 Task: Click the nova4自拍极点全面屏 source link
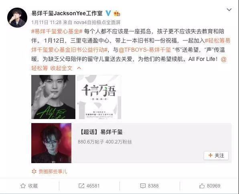click(x=97, y=22)
